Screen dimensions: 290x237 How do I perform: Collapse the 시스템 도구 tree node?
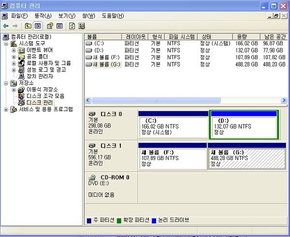tap(6, 44)
